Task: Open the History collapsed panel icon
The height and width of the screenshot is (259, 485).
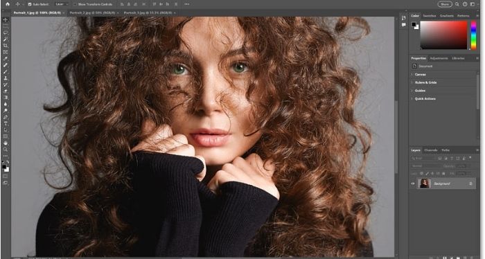Action: pos(403,18)
